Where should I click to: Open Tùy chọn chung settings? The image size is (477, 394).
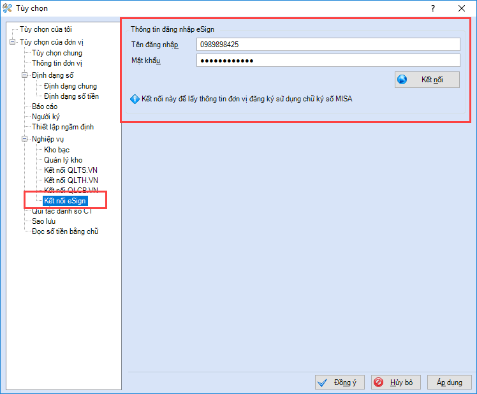click(57, 53)
